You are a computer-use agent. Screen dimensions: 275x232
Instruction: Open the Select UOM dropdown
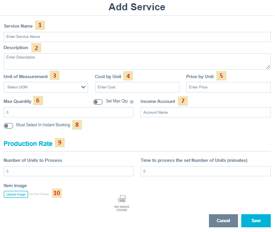[46, 87]
